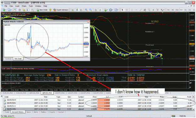
Task: Toggle the Chart Shift icon
Action: [100, 10]
